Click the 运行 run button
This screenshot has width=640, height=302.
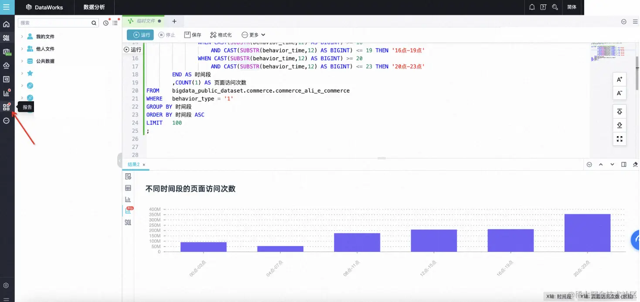coord(140,35)
